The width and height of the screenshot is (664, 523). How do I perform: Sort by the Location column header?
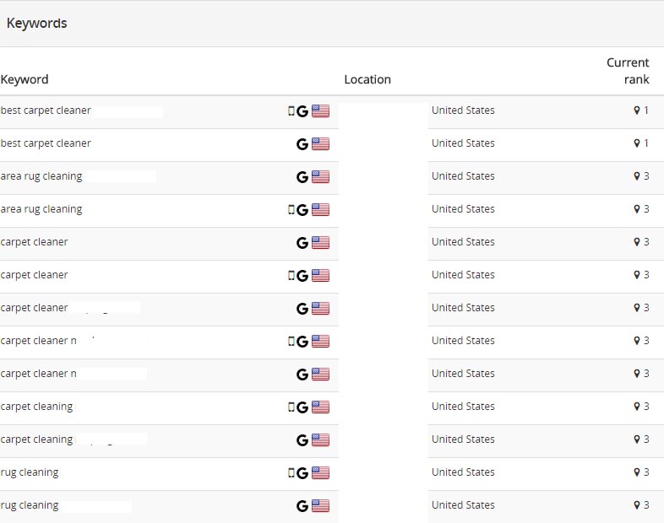click(x=367, y=79)
